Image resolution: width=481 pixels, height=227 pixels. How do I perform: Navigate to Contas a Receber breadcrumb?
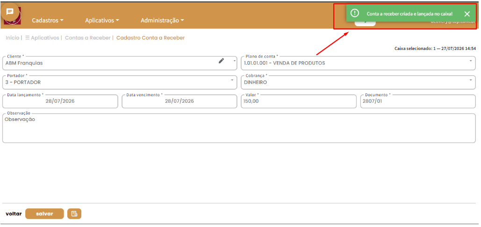tap(88, 38)
